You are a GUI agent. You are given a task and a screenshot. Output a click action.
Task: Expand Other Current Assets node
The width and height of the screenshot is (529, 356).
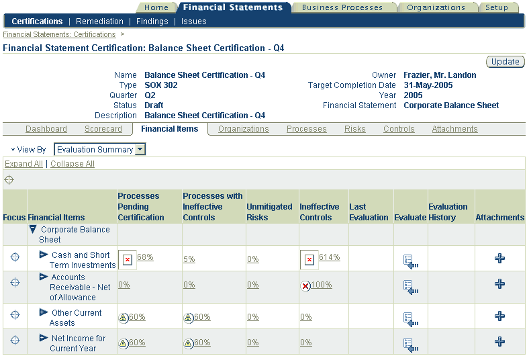coord(44,312)
